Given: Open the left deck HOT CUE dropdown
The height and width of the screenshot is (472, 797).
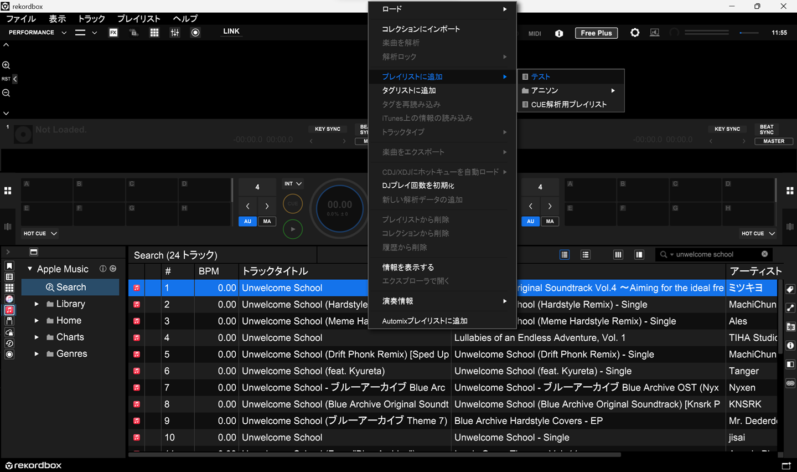Looking at the screenshot, I should [40, 234].
